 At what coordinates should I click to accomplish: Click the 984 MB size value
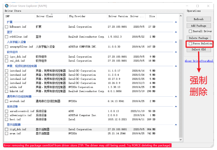coord(151,129)
